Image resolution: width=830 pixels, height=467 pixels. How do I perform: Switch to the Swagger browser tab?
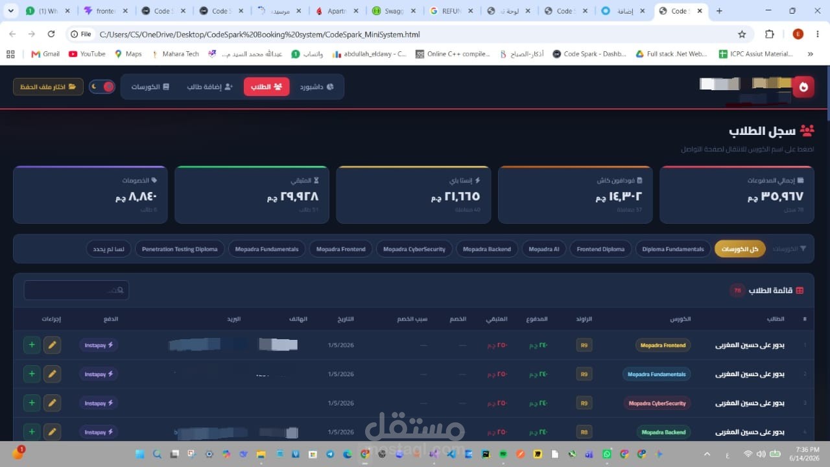point(394,11)
